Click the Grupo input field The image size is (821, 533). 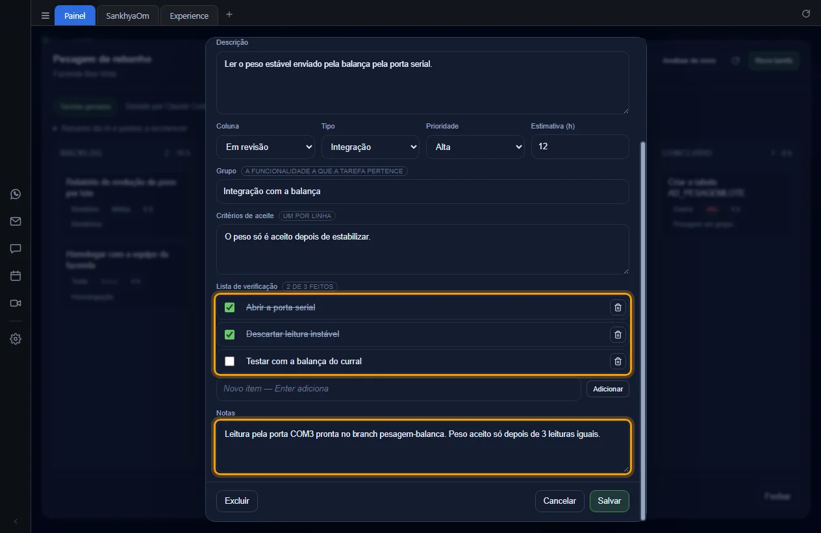point(423,192)
